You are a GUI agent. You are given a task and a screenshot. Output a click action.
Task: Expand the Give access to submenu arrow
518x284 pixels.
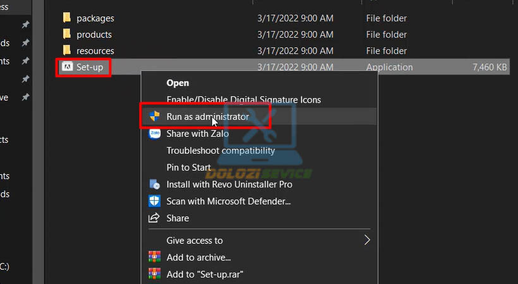366,240
